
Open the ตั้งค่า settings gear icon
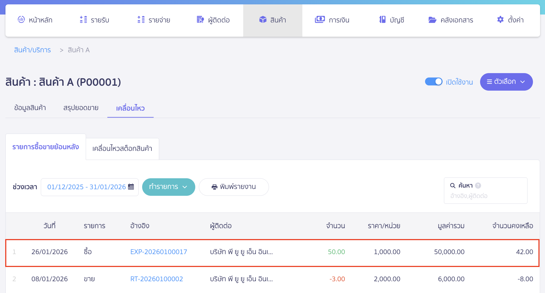tap(500, 20)
